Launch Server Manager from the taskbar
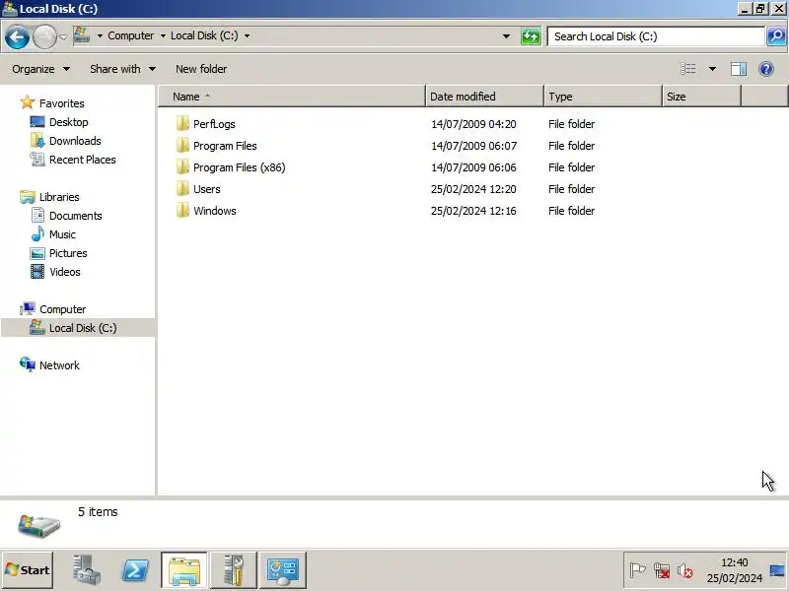 pyautogui.click(x=86, y=570)
